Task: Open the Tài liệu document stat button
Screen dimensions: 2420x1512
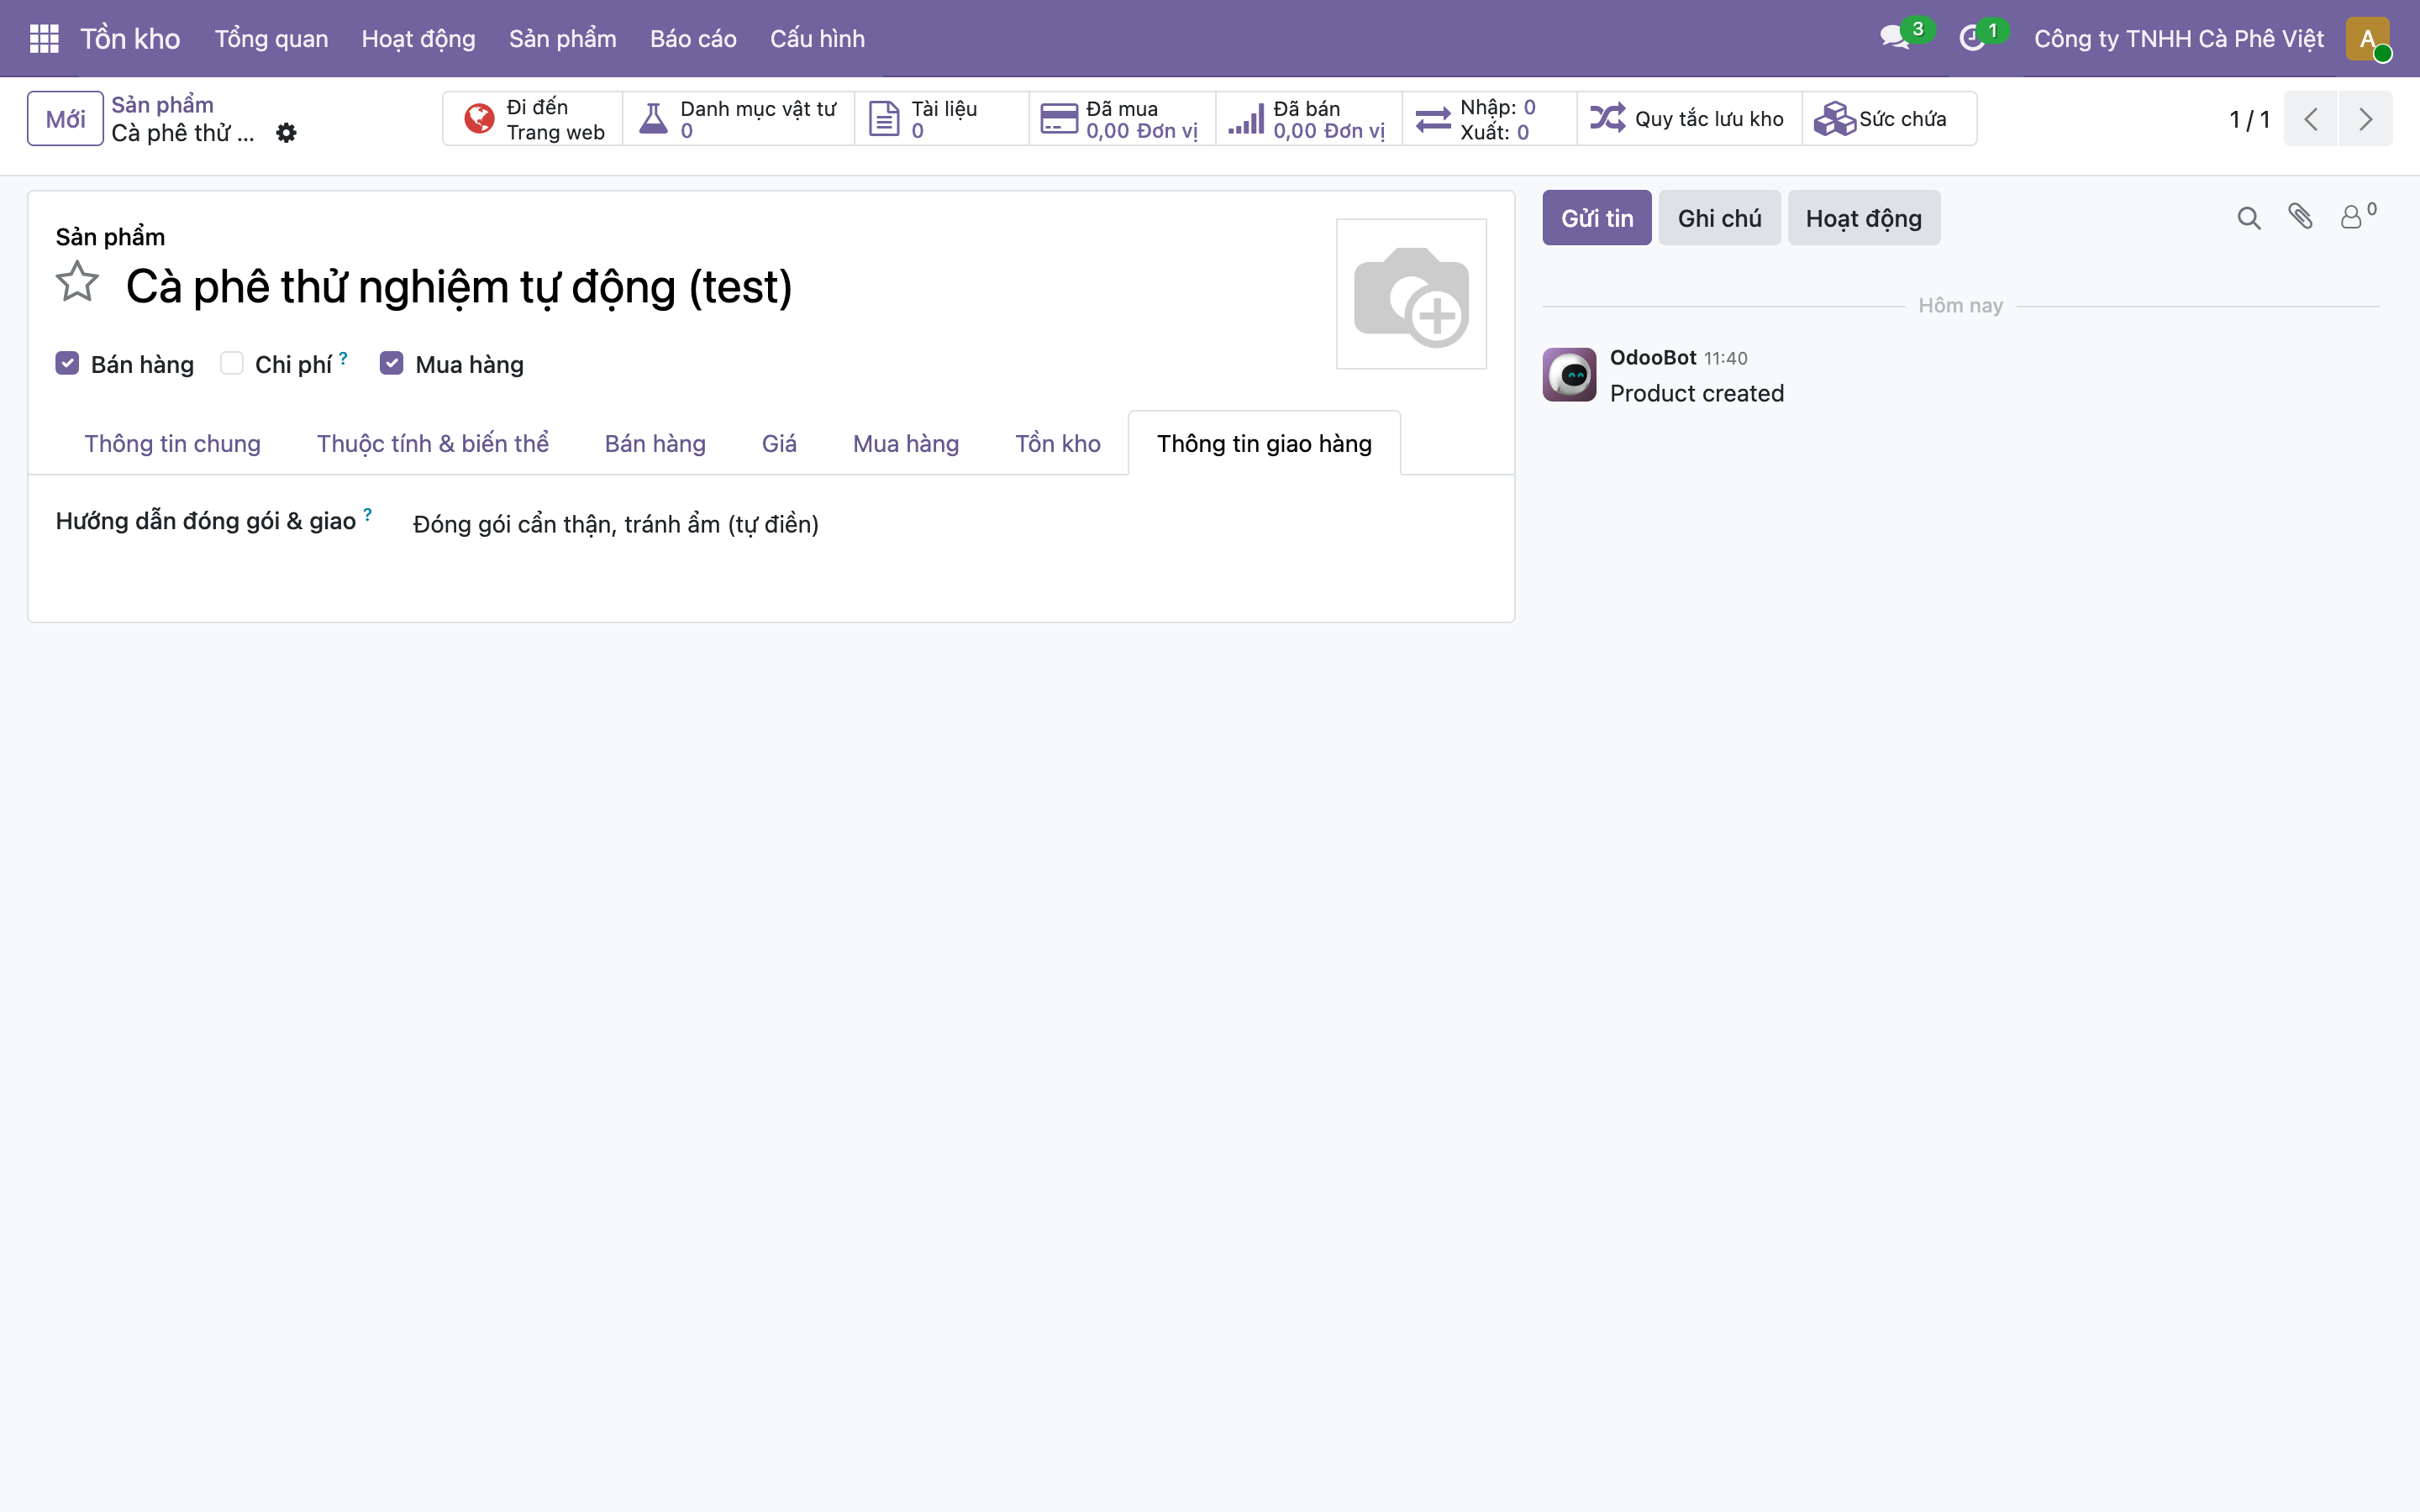Action: coord(941,119)
